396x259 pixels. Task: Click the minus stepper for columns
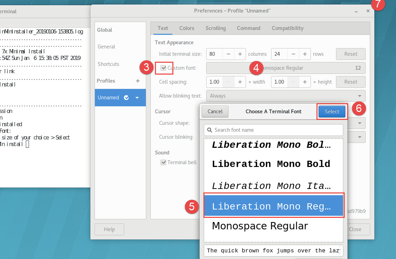pyautogui.click(x=229, y=54)
